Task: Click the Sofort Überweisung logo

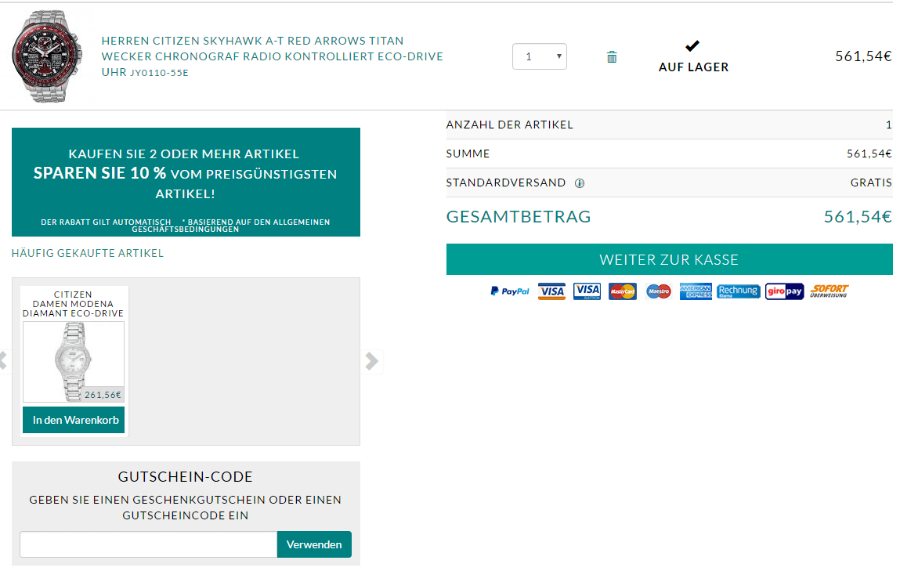Action: [830, 291]
